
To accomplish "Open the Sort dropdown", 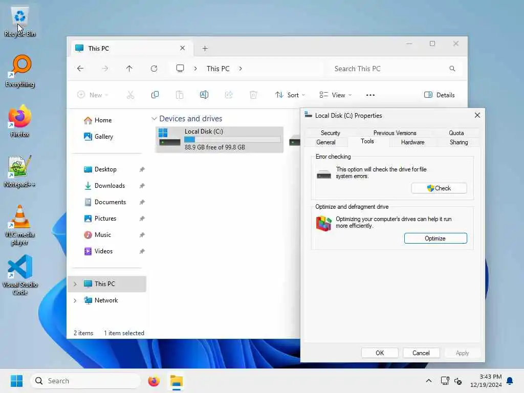I will tap(290, 95).
